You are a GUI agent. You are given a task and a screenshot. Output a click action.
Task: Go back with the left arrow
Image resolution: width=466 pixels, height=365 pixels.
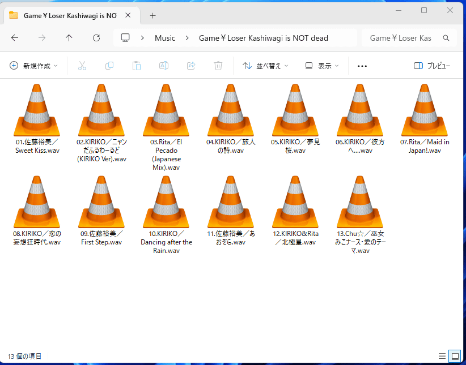click(x=15, y=38)
